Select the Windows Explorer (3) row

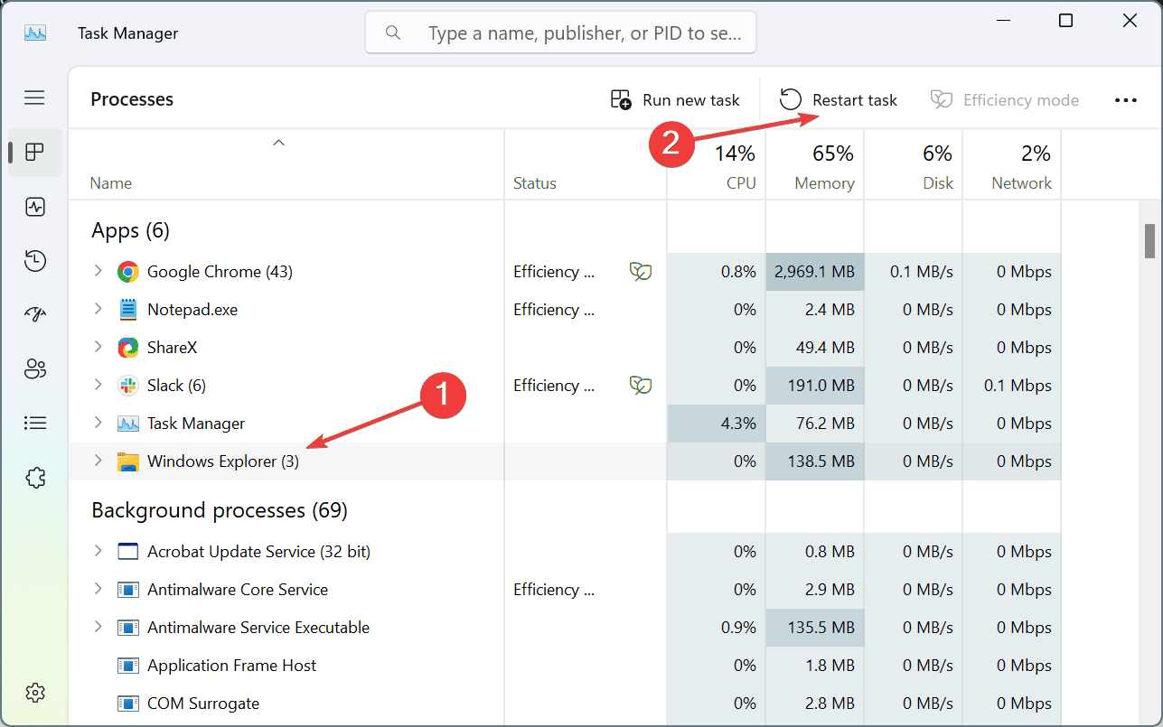click(565, 461)
